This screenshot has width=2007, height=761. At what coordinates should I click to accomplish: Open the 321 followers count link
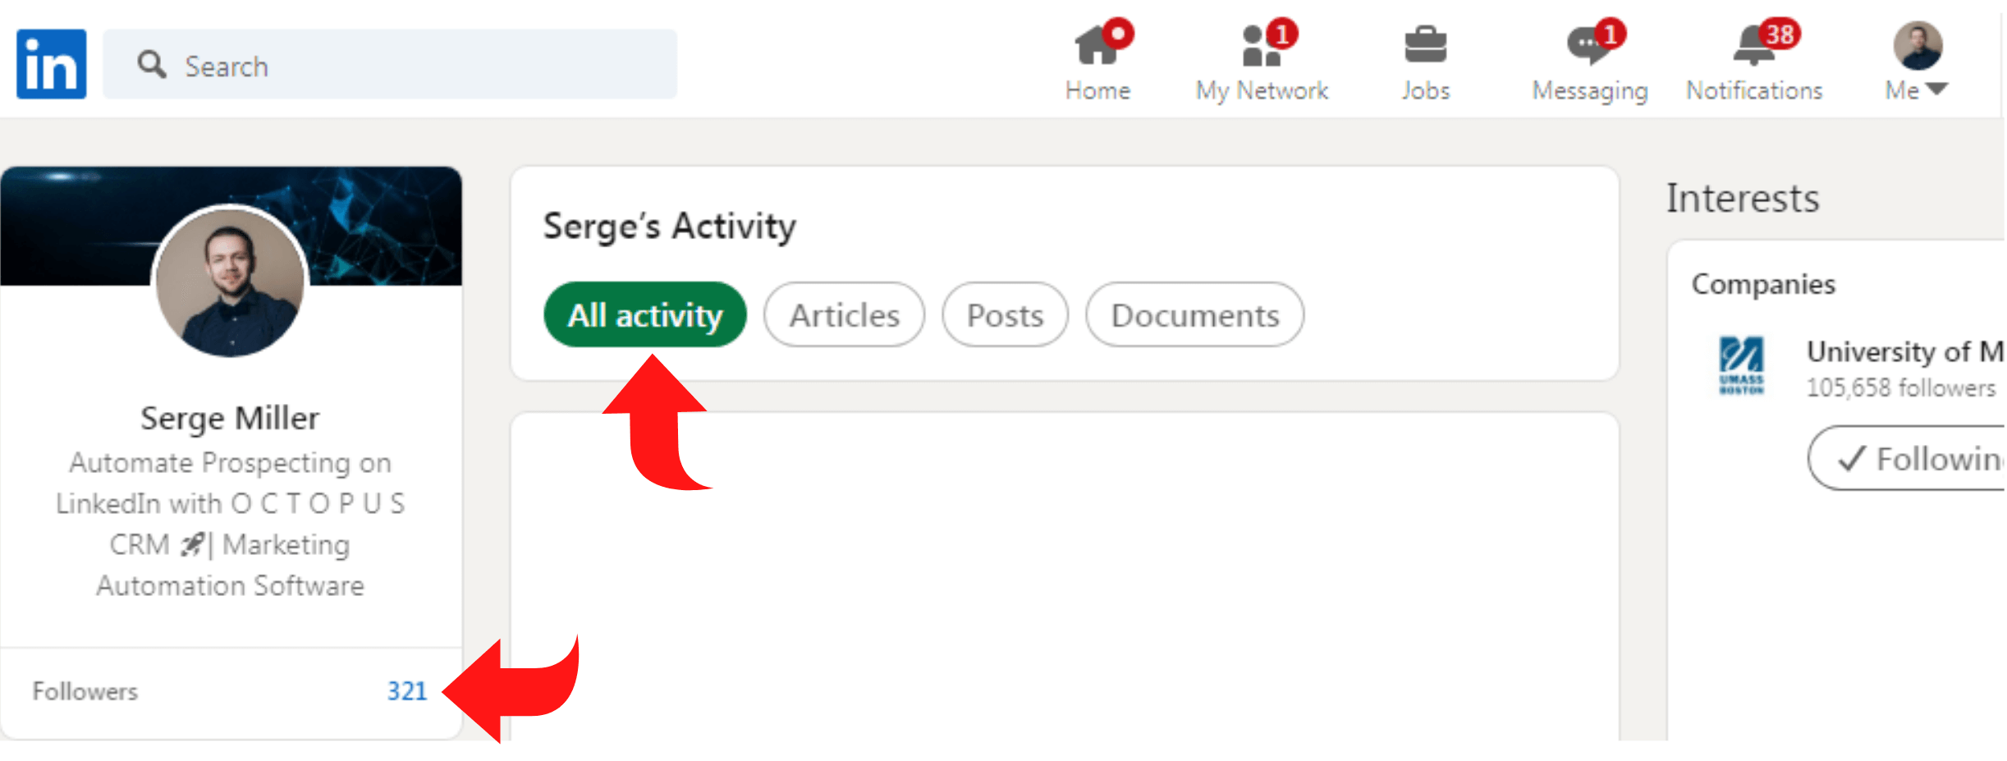pyautogui.click(x=407, y=691)
